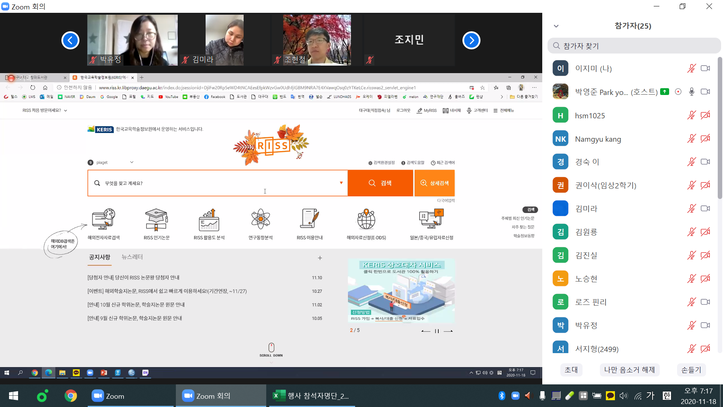Click the volume speaker tray icon

tap(624, 395)
